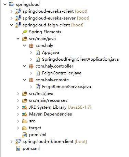
Task: Expand the springcloud-ribbon-client project node
Action: (11, 142)
